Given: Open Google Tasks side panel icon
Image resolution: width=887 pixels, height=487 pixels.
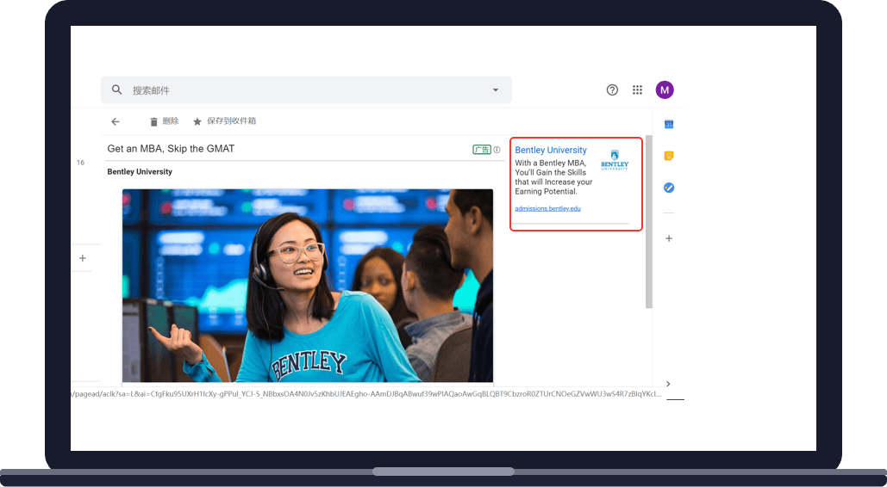Looking at the screenshot, I should click(x=669, y=188).
